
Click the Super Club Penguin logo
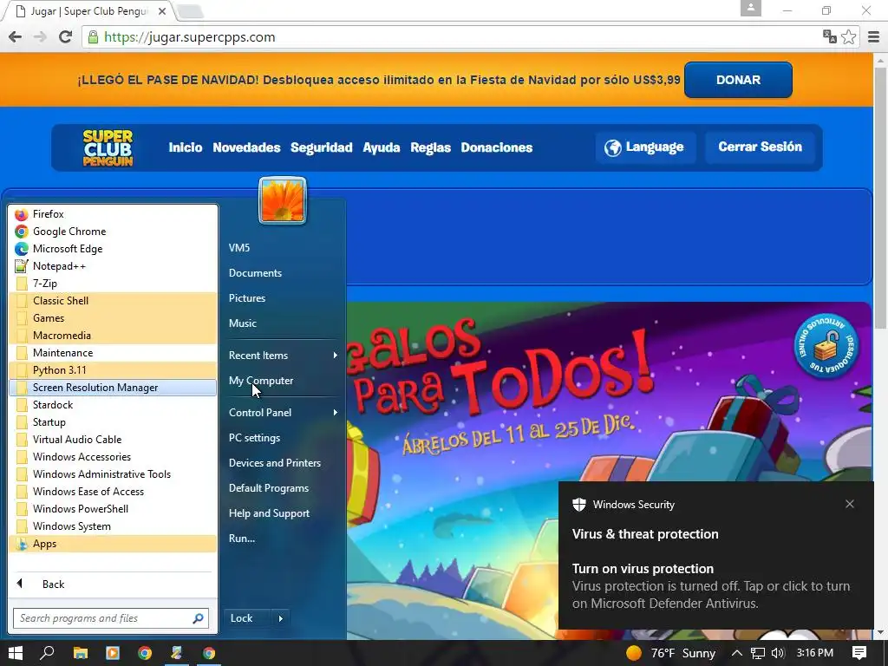pos(108,147)
